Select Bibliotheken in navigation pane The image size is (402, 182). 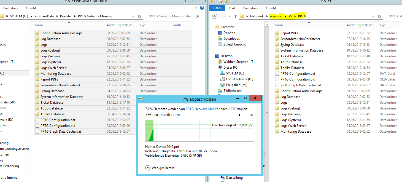click(x=233, y=91)
